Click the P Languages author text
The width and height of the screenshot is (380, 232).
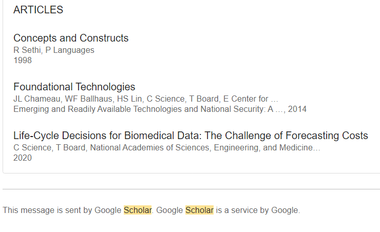pyautogui.click(x=70, y=50)
